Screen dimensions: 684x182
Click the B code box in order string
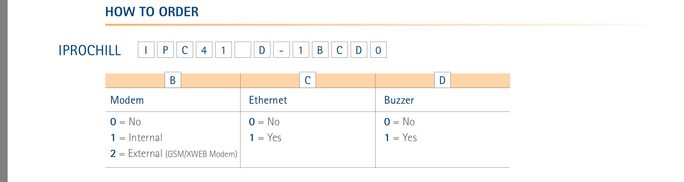point(320,50)
